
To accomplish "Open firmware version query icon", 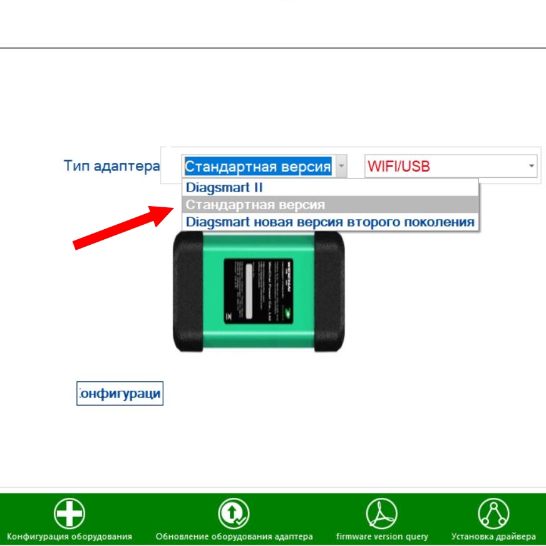I will click(381, 514).
